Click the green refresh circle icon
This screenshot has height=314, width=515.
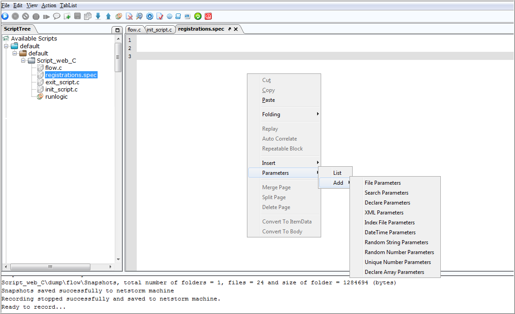198,16
